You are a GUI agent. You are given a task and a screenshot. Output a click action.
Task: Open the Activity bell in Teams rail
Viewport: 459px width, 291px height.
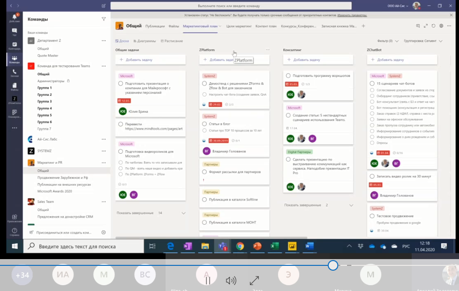click(x=14, y=17)
